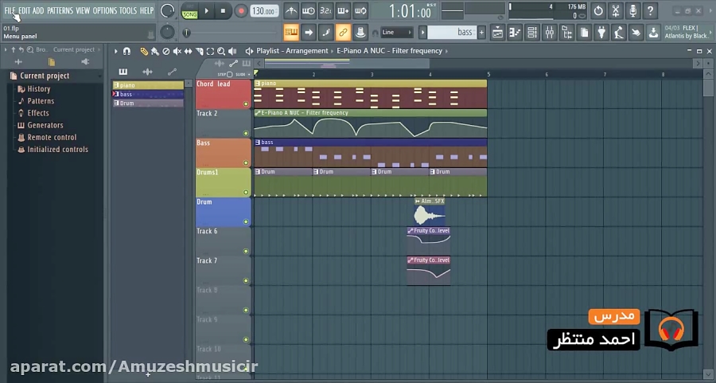716x383 pixels.
Task: Click the Record button in transport
Action: click(x=240, y=11)
